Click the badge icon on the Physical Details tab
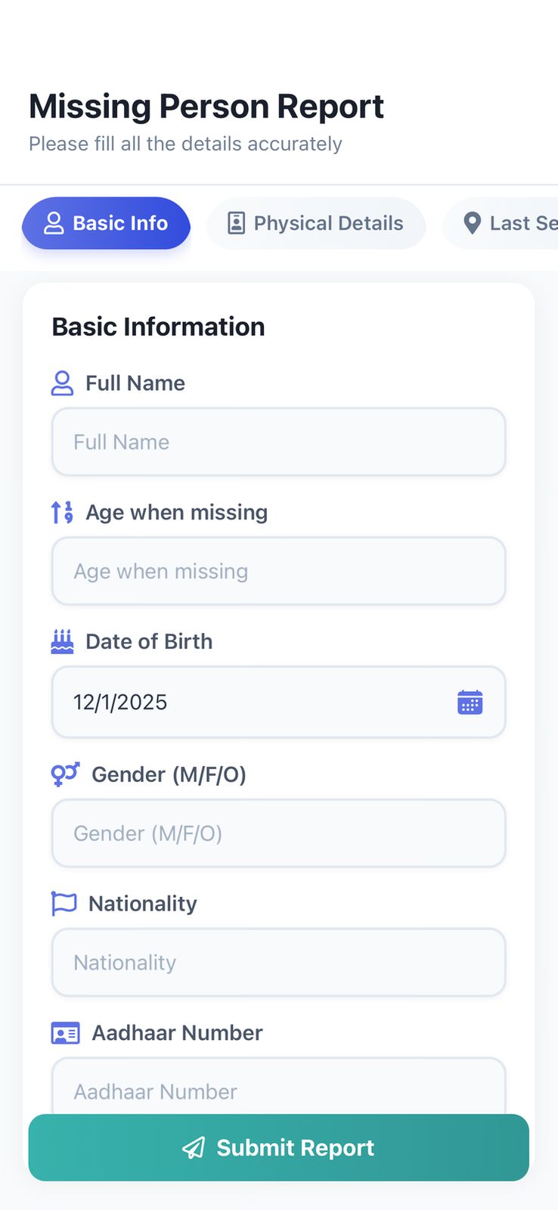Image resolution: width=558 pixels, height=1210 pixels. [237, 223]
